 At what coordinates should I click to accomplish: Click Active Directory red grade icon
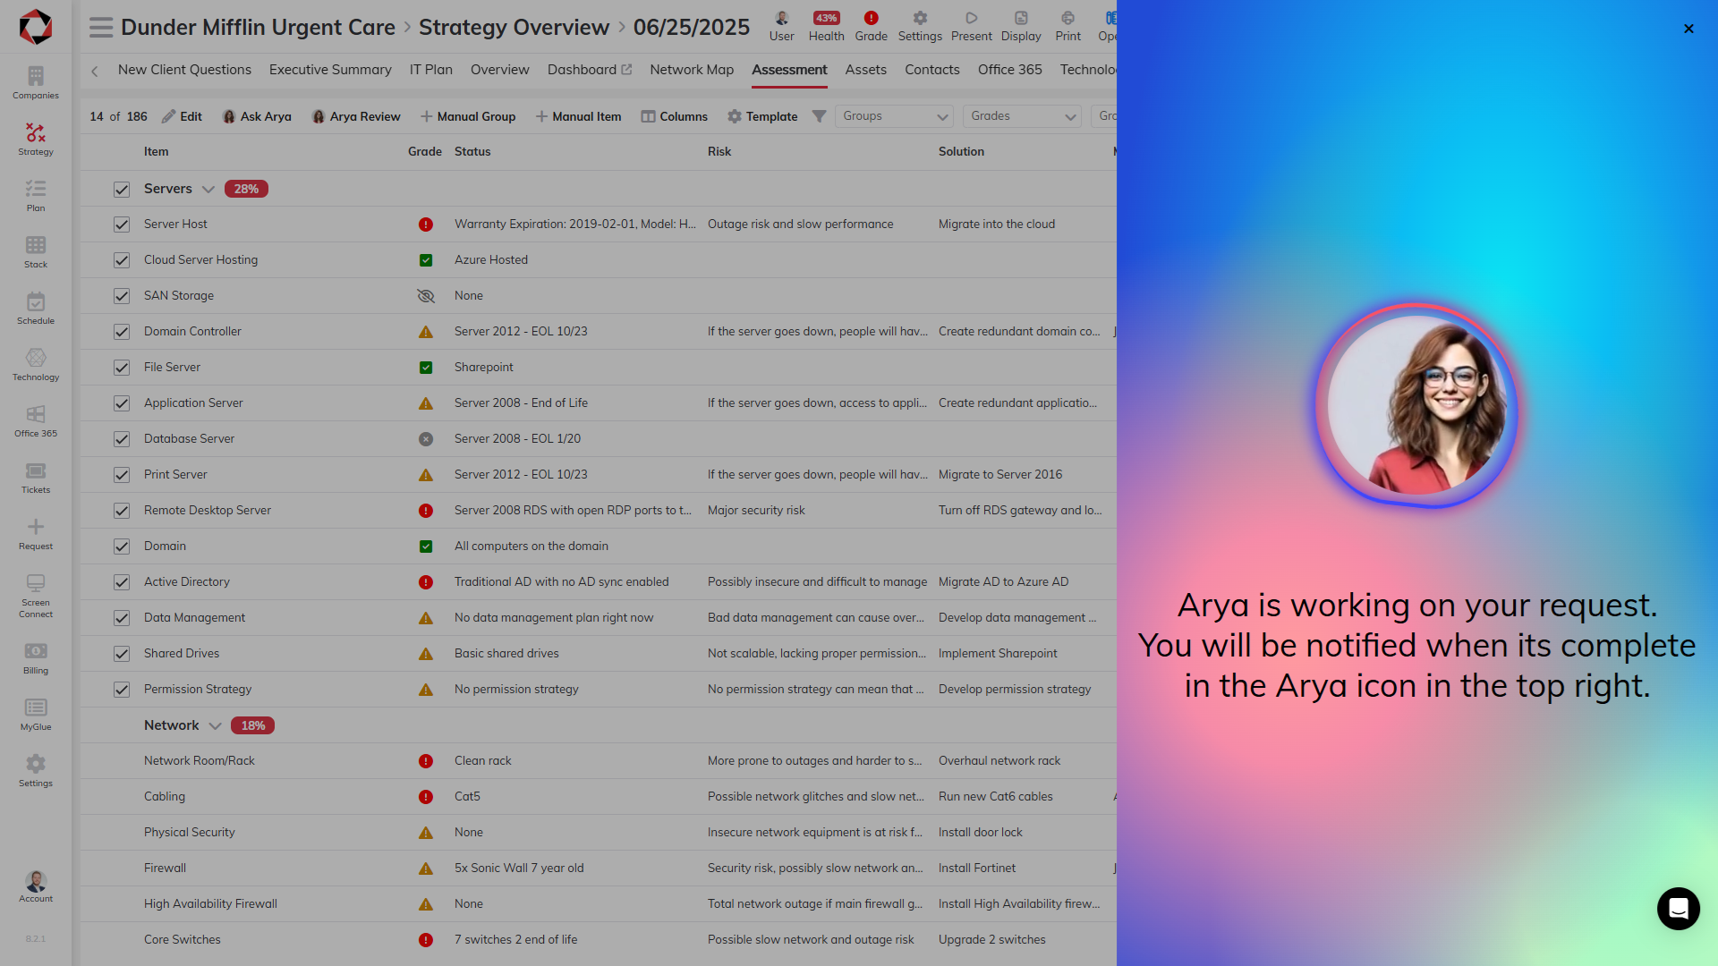[426, 582]
